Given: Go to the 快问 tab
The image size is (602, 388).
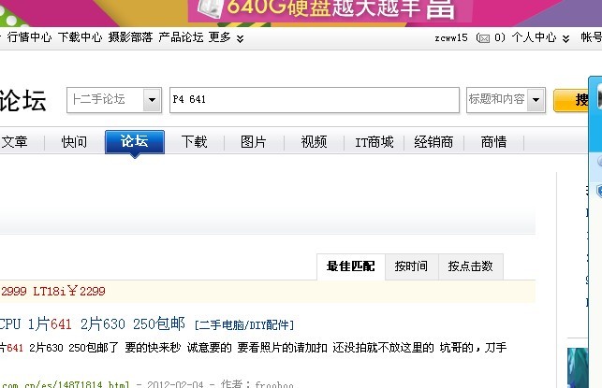Looking at the screenshot, I should [x=75, y=142].
